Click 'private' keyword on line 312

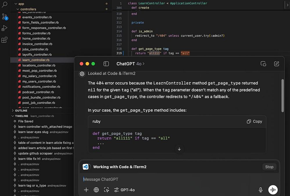point(137,23)
